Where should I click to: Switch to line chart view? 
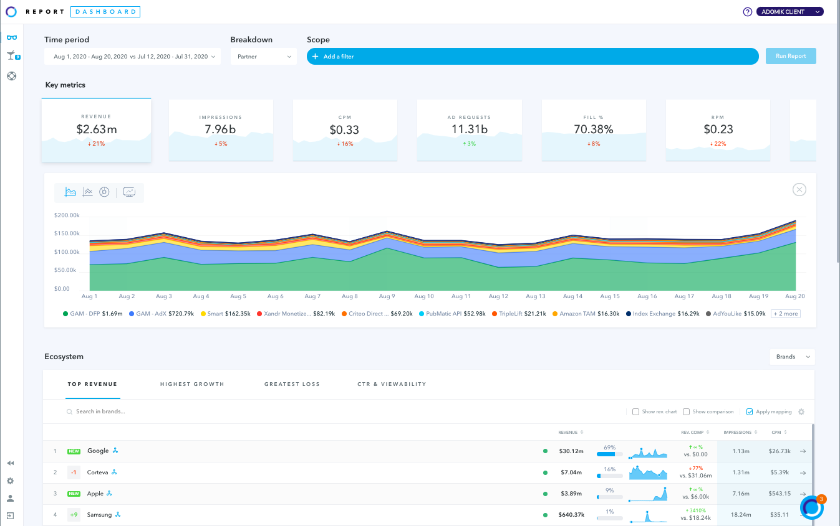click(88, 192)
